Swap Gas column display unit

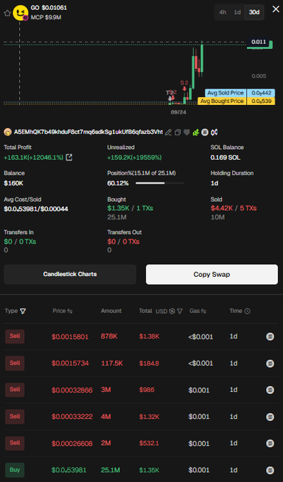tap(204, 311)
